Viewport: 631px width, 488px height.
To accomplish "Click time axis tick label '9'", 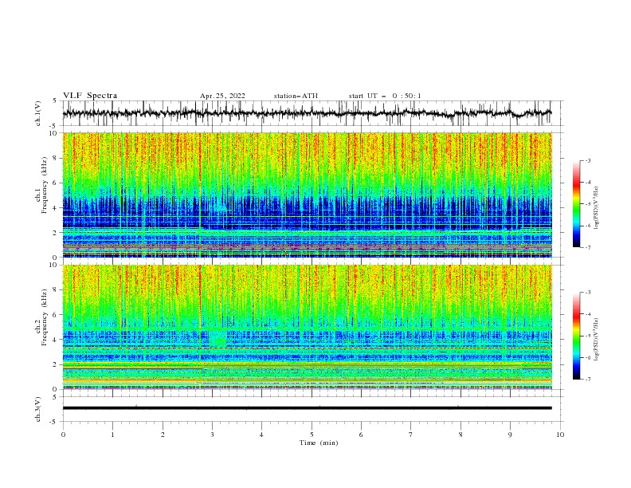I will point(510,435).
